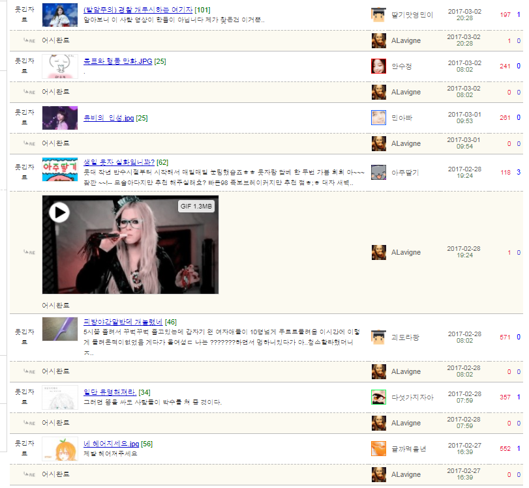The width and height of the screenshot is (529, 488).
Task: Play the Avril Lavigne GIF
Action: click(59, 212)
